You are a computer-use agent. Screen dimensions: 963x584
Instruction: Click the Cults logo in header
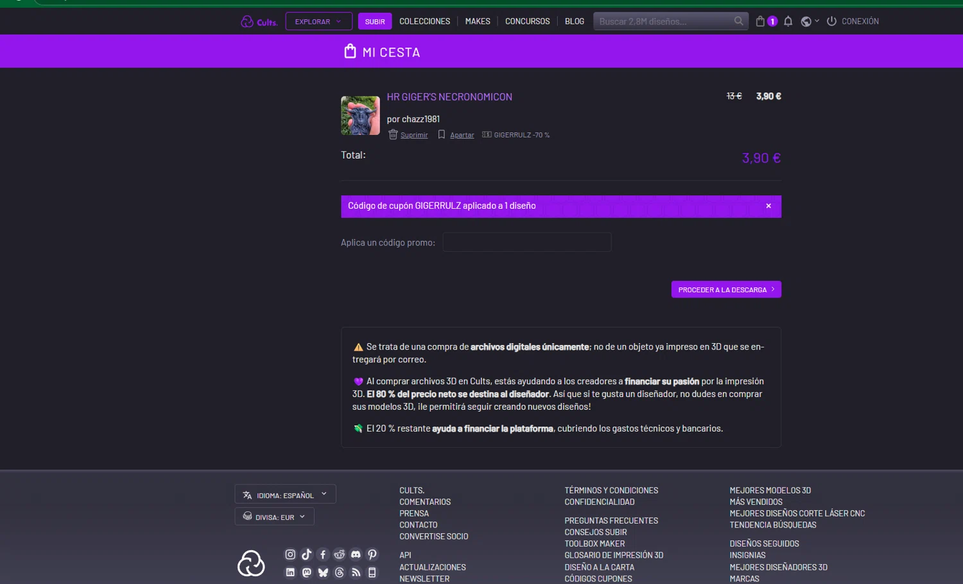coord(259,21)
